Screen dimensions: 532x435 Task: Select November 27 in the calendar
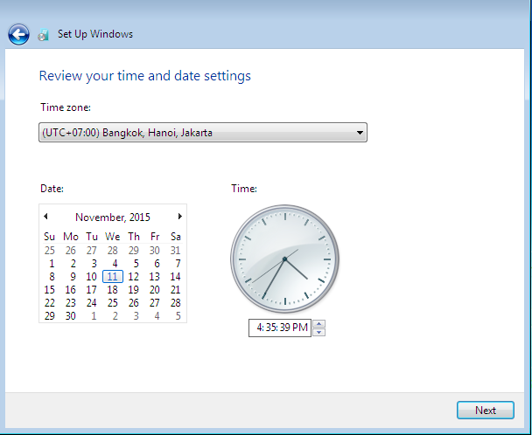tap(155, 303)
